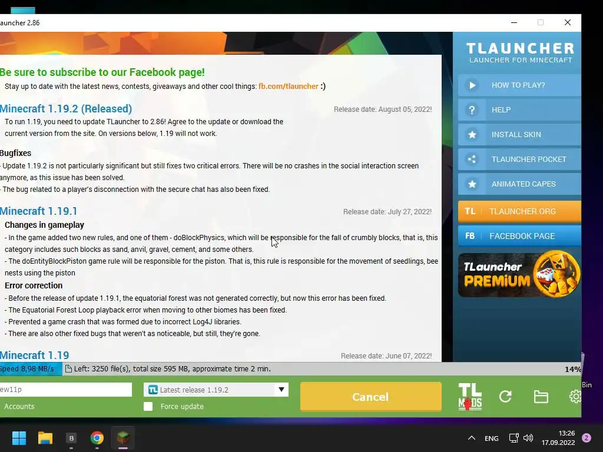Open the volume speaker tray icon

tap(528, 438)
